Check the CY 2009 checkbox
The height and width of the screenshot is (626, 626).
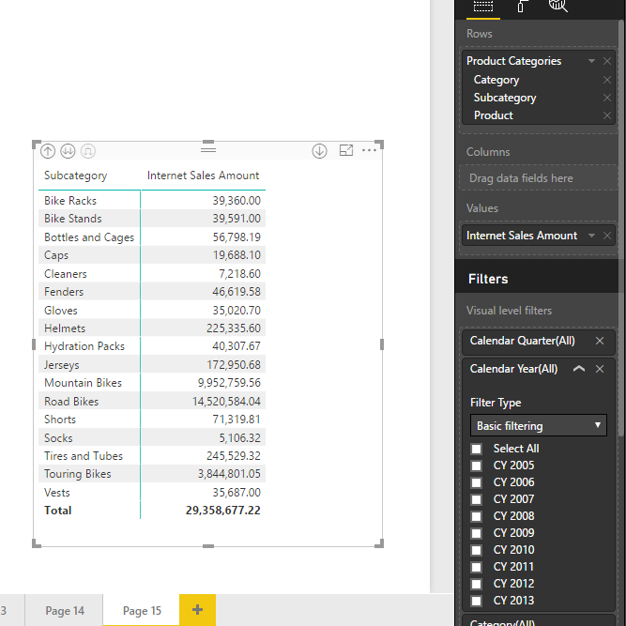(476, 533)
